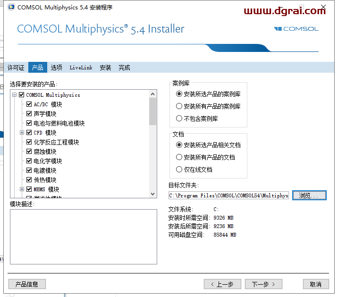Screen dimensions: 338x297
Task: Uncheck the 传热模块 checkbox
Action: 29,180
